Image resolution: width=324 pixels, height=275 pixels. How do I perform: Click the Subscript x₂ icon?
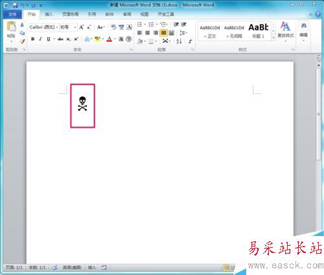[x=68, y=39]
